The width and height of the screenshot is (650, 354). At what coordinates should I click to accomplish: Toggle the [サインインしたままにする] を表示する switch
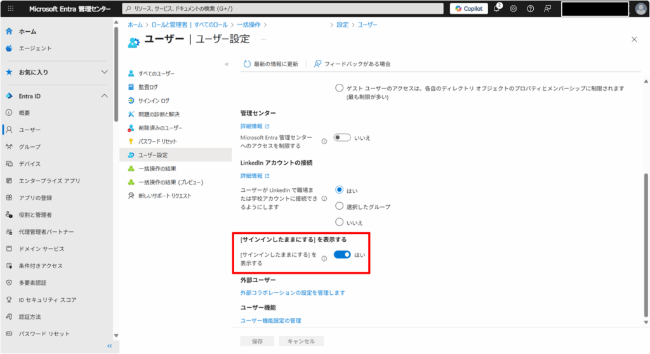click(x=342, y=255)
